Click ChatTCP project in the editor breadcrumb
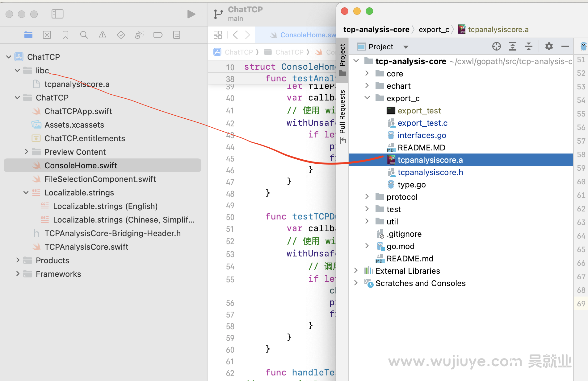 (x=239, y=52)
